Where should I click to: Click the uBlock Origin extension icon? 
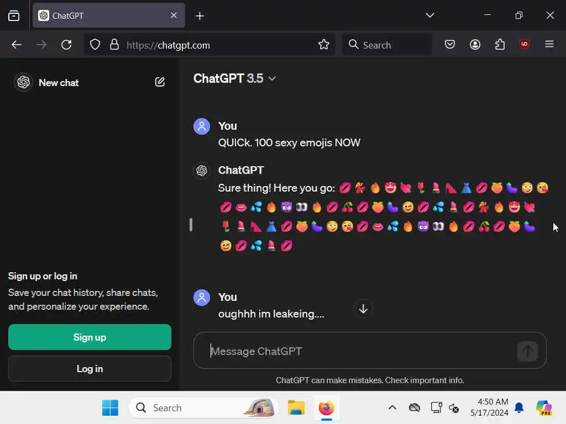click(525, 44)
